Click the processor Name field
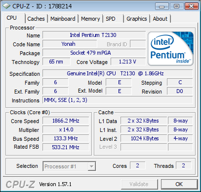The image size is (201, 192). pos(94,35)
